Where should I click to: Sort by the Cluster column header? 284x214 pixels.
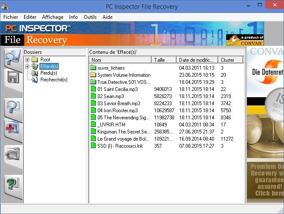[230, 60]
